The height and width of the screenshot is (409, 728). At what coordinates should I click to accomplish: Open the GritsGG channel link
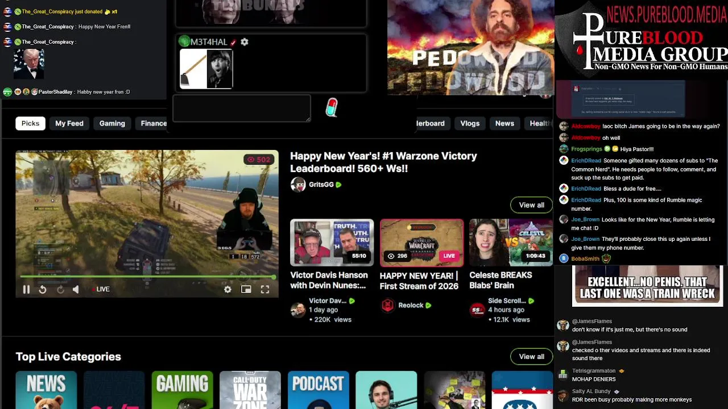[x=321, y=185]
